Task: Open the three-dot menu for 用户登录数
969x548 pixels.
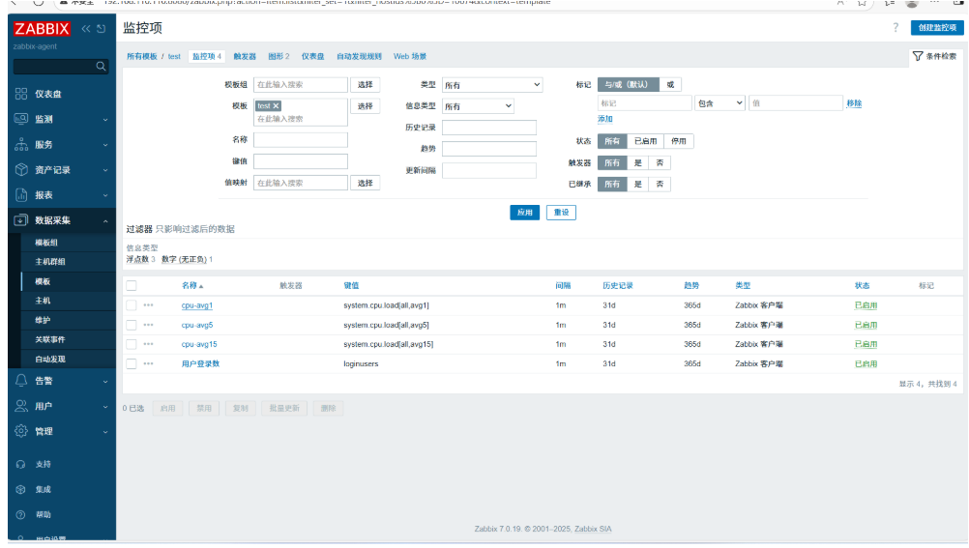Action: [x=148, y=364]
